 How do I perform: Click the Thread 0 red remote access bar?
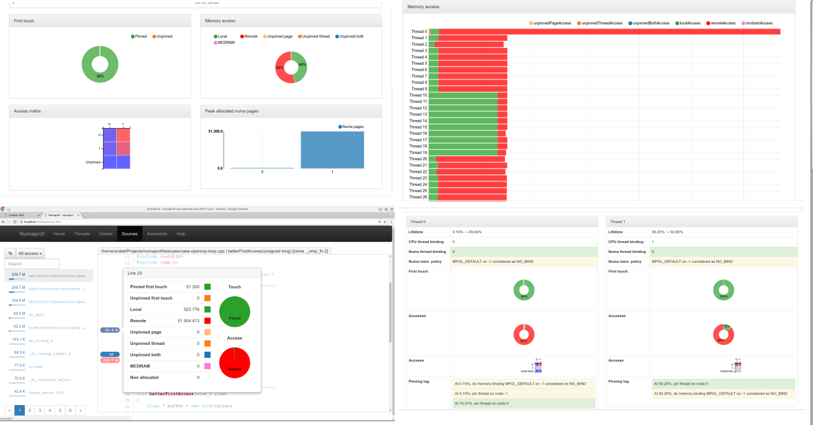610,32
